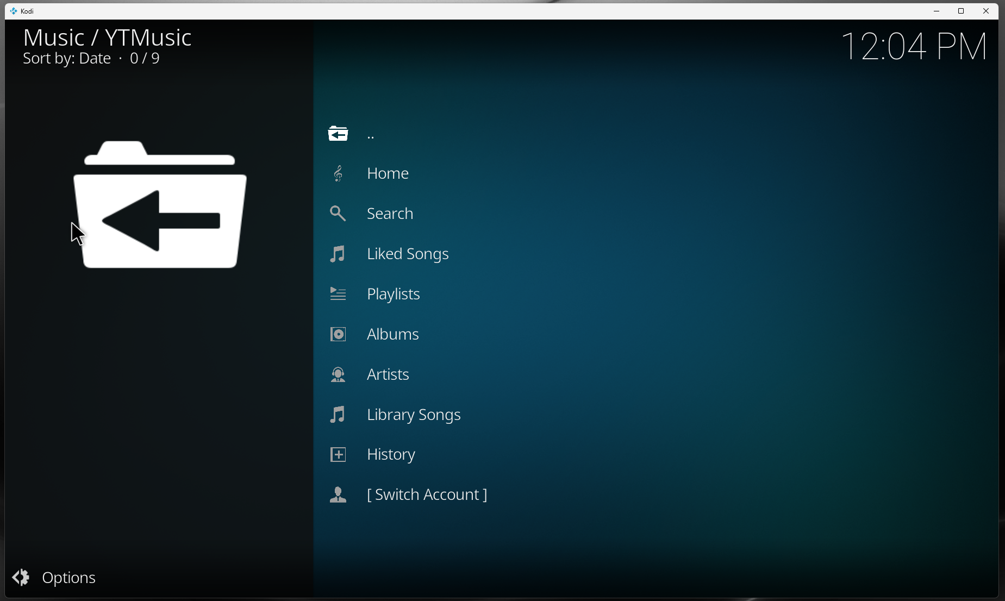Close the Kodi window
1005x601 pixels.
(x=986, y=11)
